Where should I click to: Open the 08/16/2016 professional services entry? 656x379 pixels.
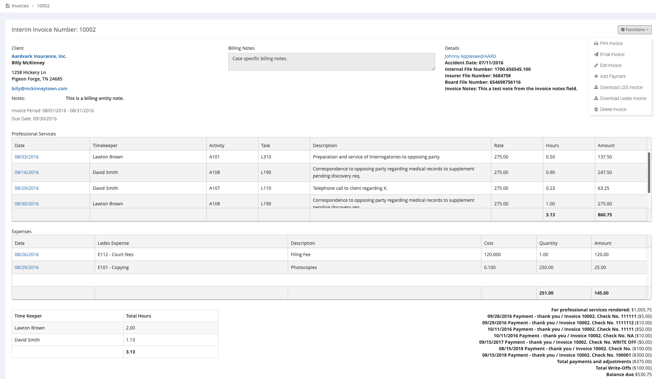click(27, 172)
